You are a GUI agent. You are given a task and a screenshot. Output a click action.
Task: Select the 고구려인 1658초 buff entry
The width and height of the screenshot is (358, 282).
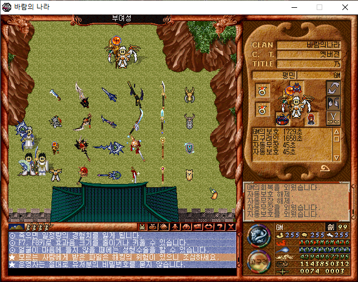click(277, 138)
